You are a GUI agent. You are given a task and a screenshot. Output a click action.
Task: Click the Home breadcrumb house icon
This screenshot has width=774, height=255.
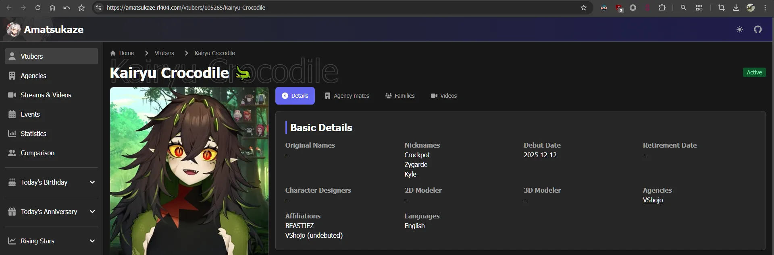(x=113, y=53)
